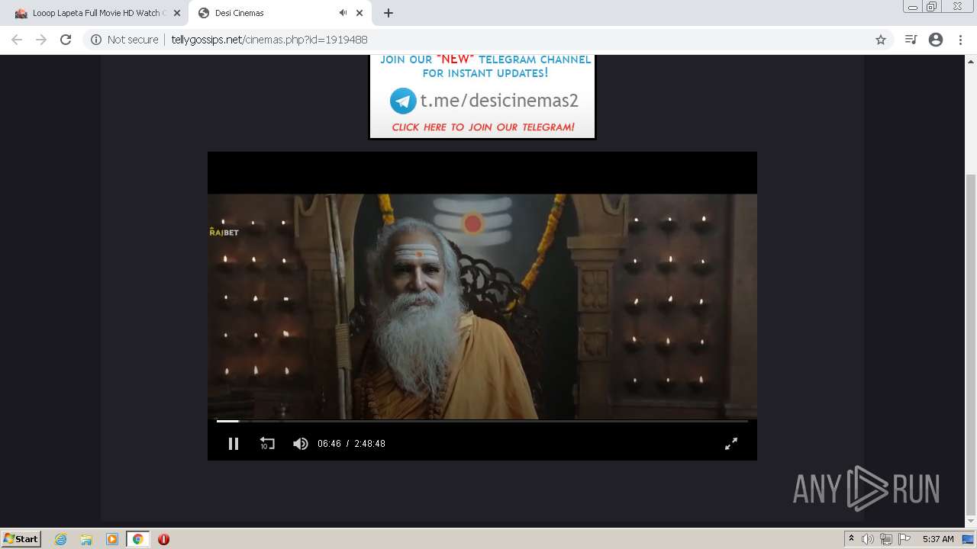Show hidden system tray icons
Screen dimensions: 977x549
pyautogui.click(x=851, y=539)
